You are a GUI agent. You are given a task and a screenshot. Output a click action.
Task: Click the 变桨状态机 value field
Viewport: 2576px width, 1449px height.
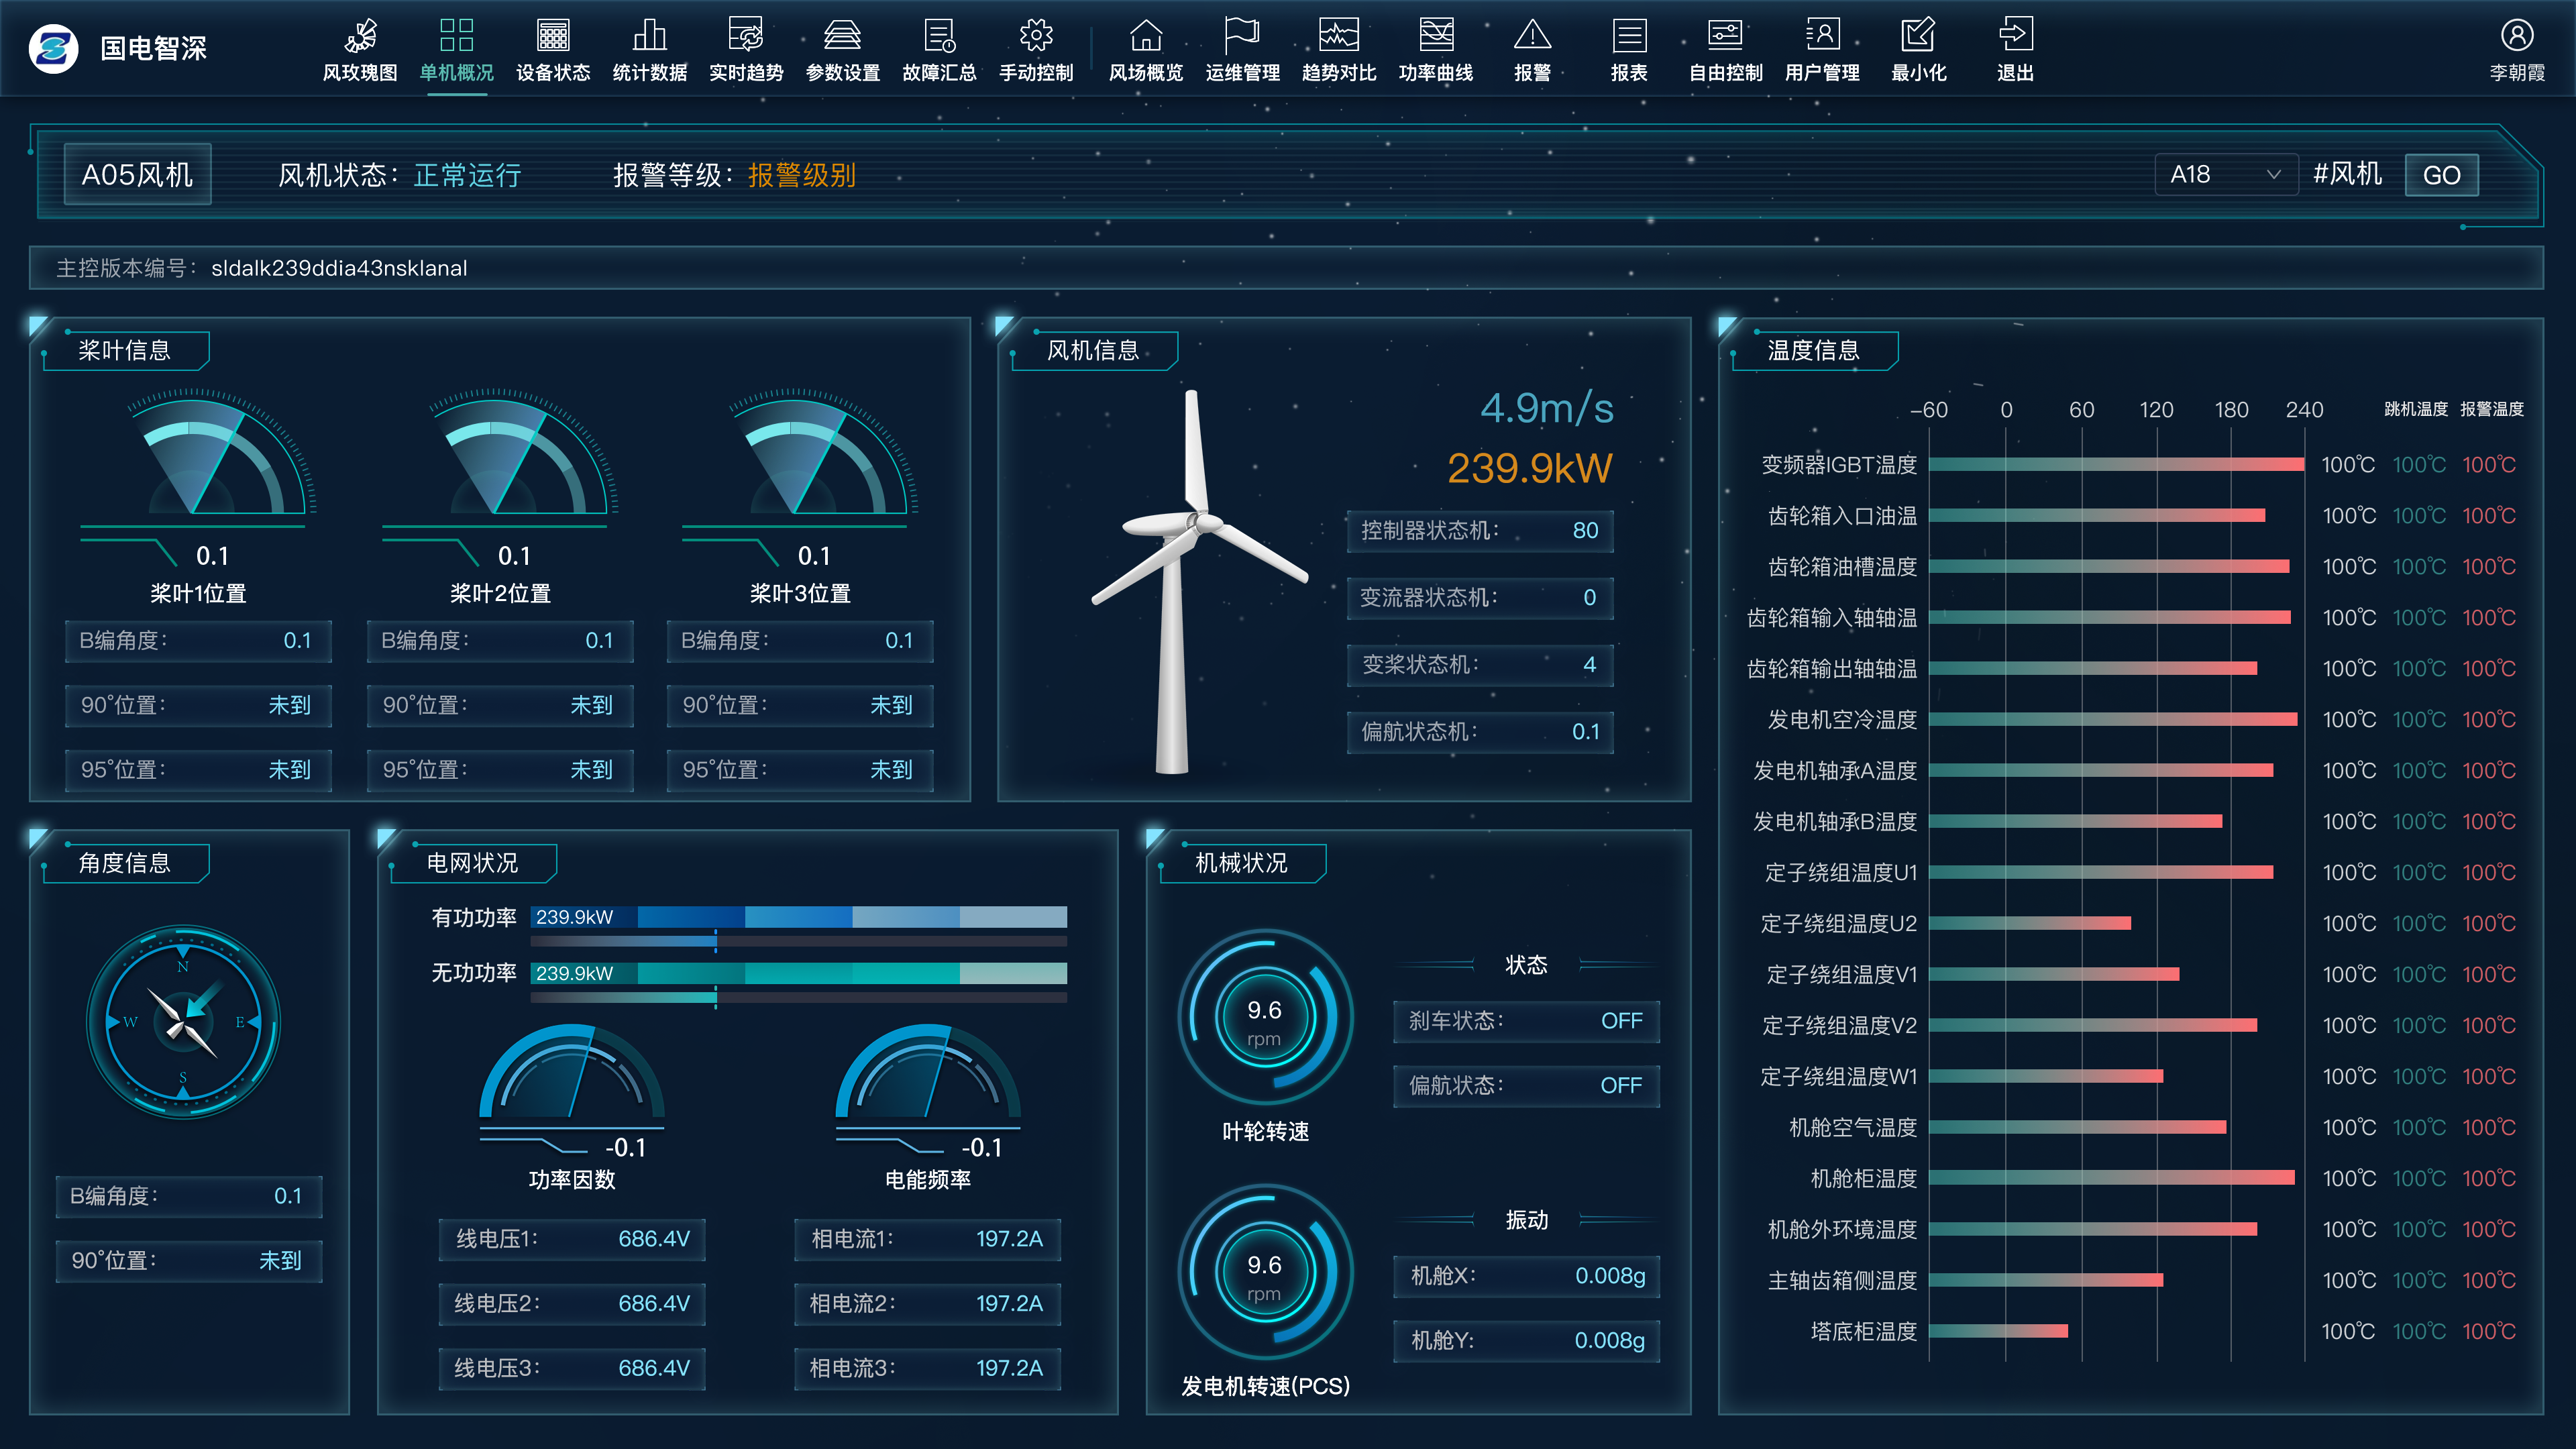pos(1480,664)
